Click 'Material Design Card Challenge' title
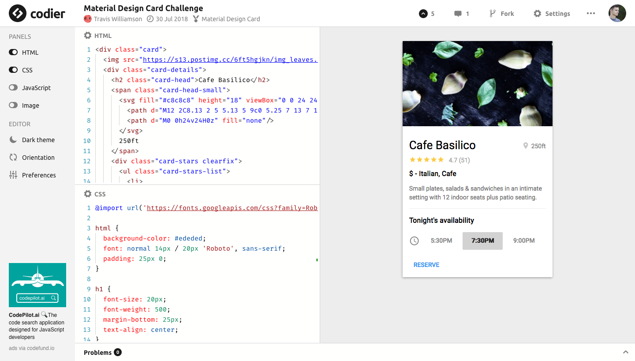The width and height of the screenshot is (635, 361). coord(143,8)
